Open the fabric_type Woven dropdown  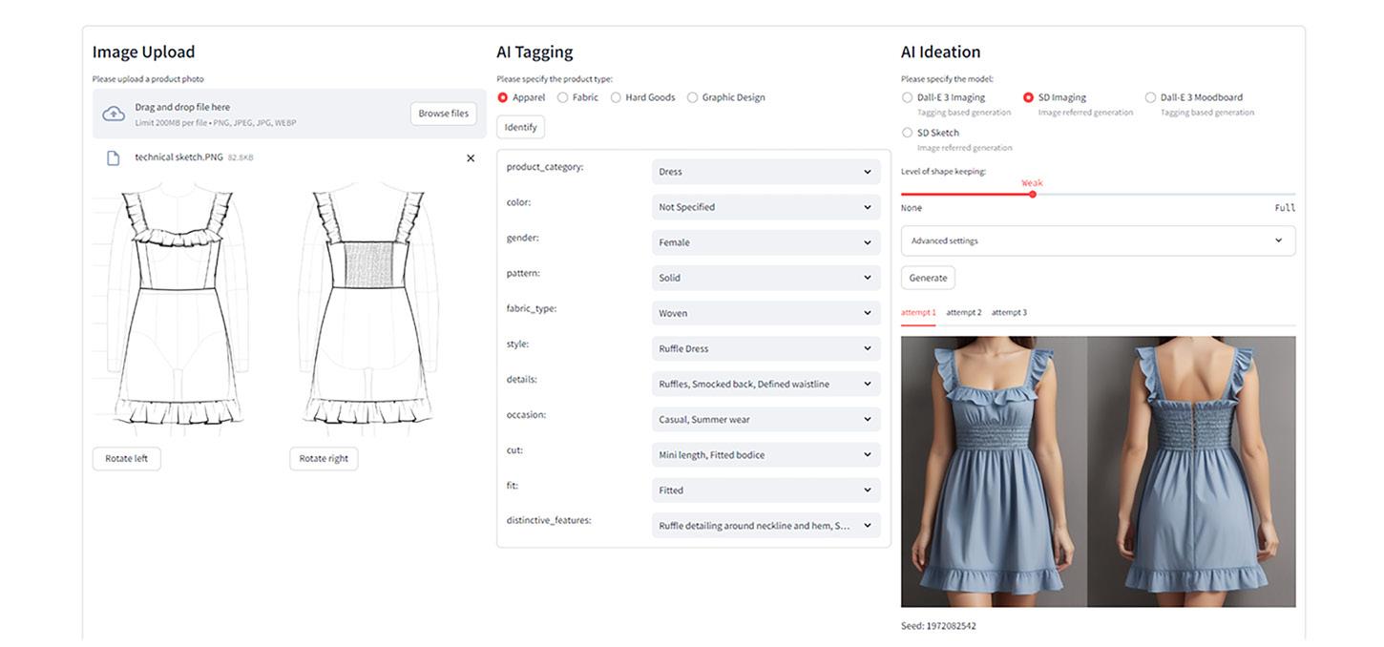765,313
